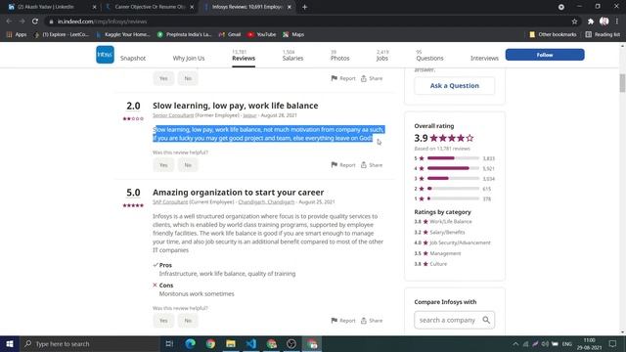Show hidden system tray icons
The width and height of the screenshot is (626, 352).
[515, 343]
